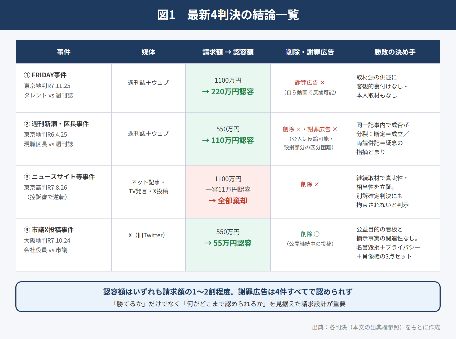Click the note (自ら動画で反論可能)
This screenshot has width=456, height=339.
310,92
